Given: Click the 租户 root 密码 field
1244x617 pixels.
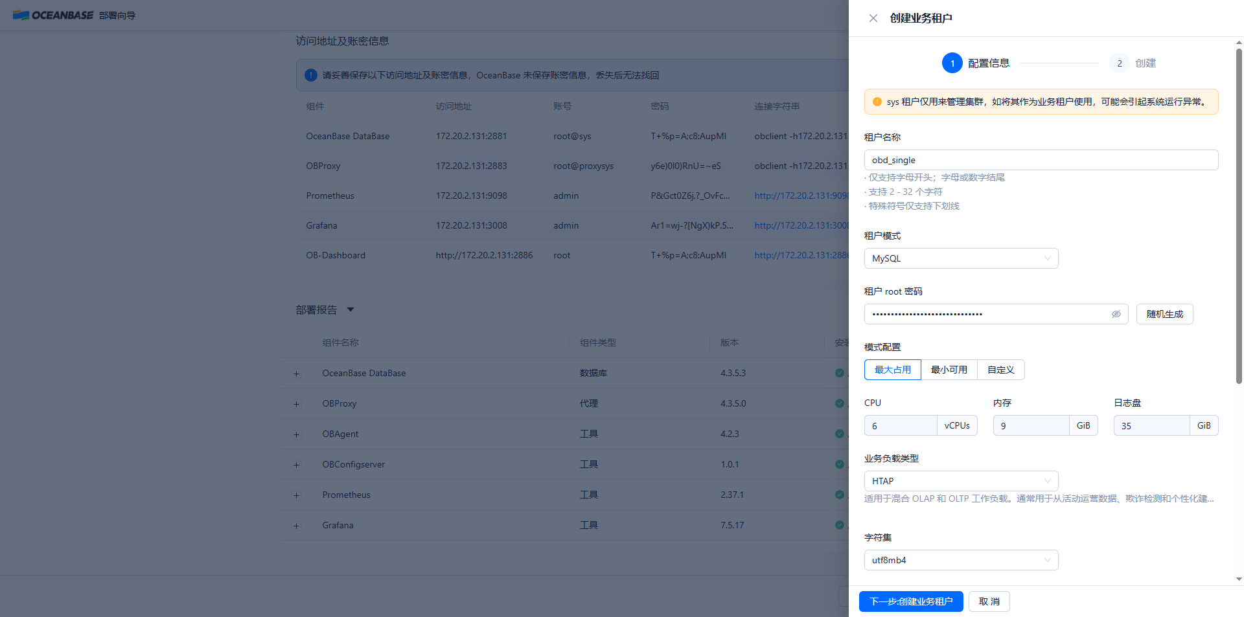Looking at the screenshot, I should click(996, 314).
